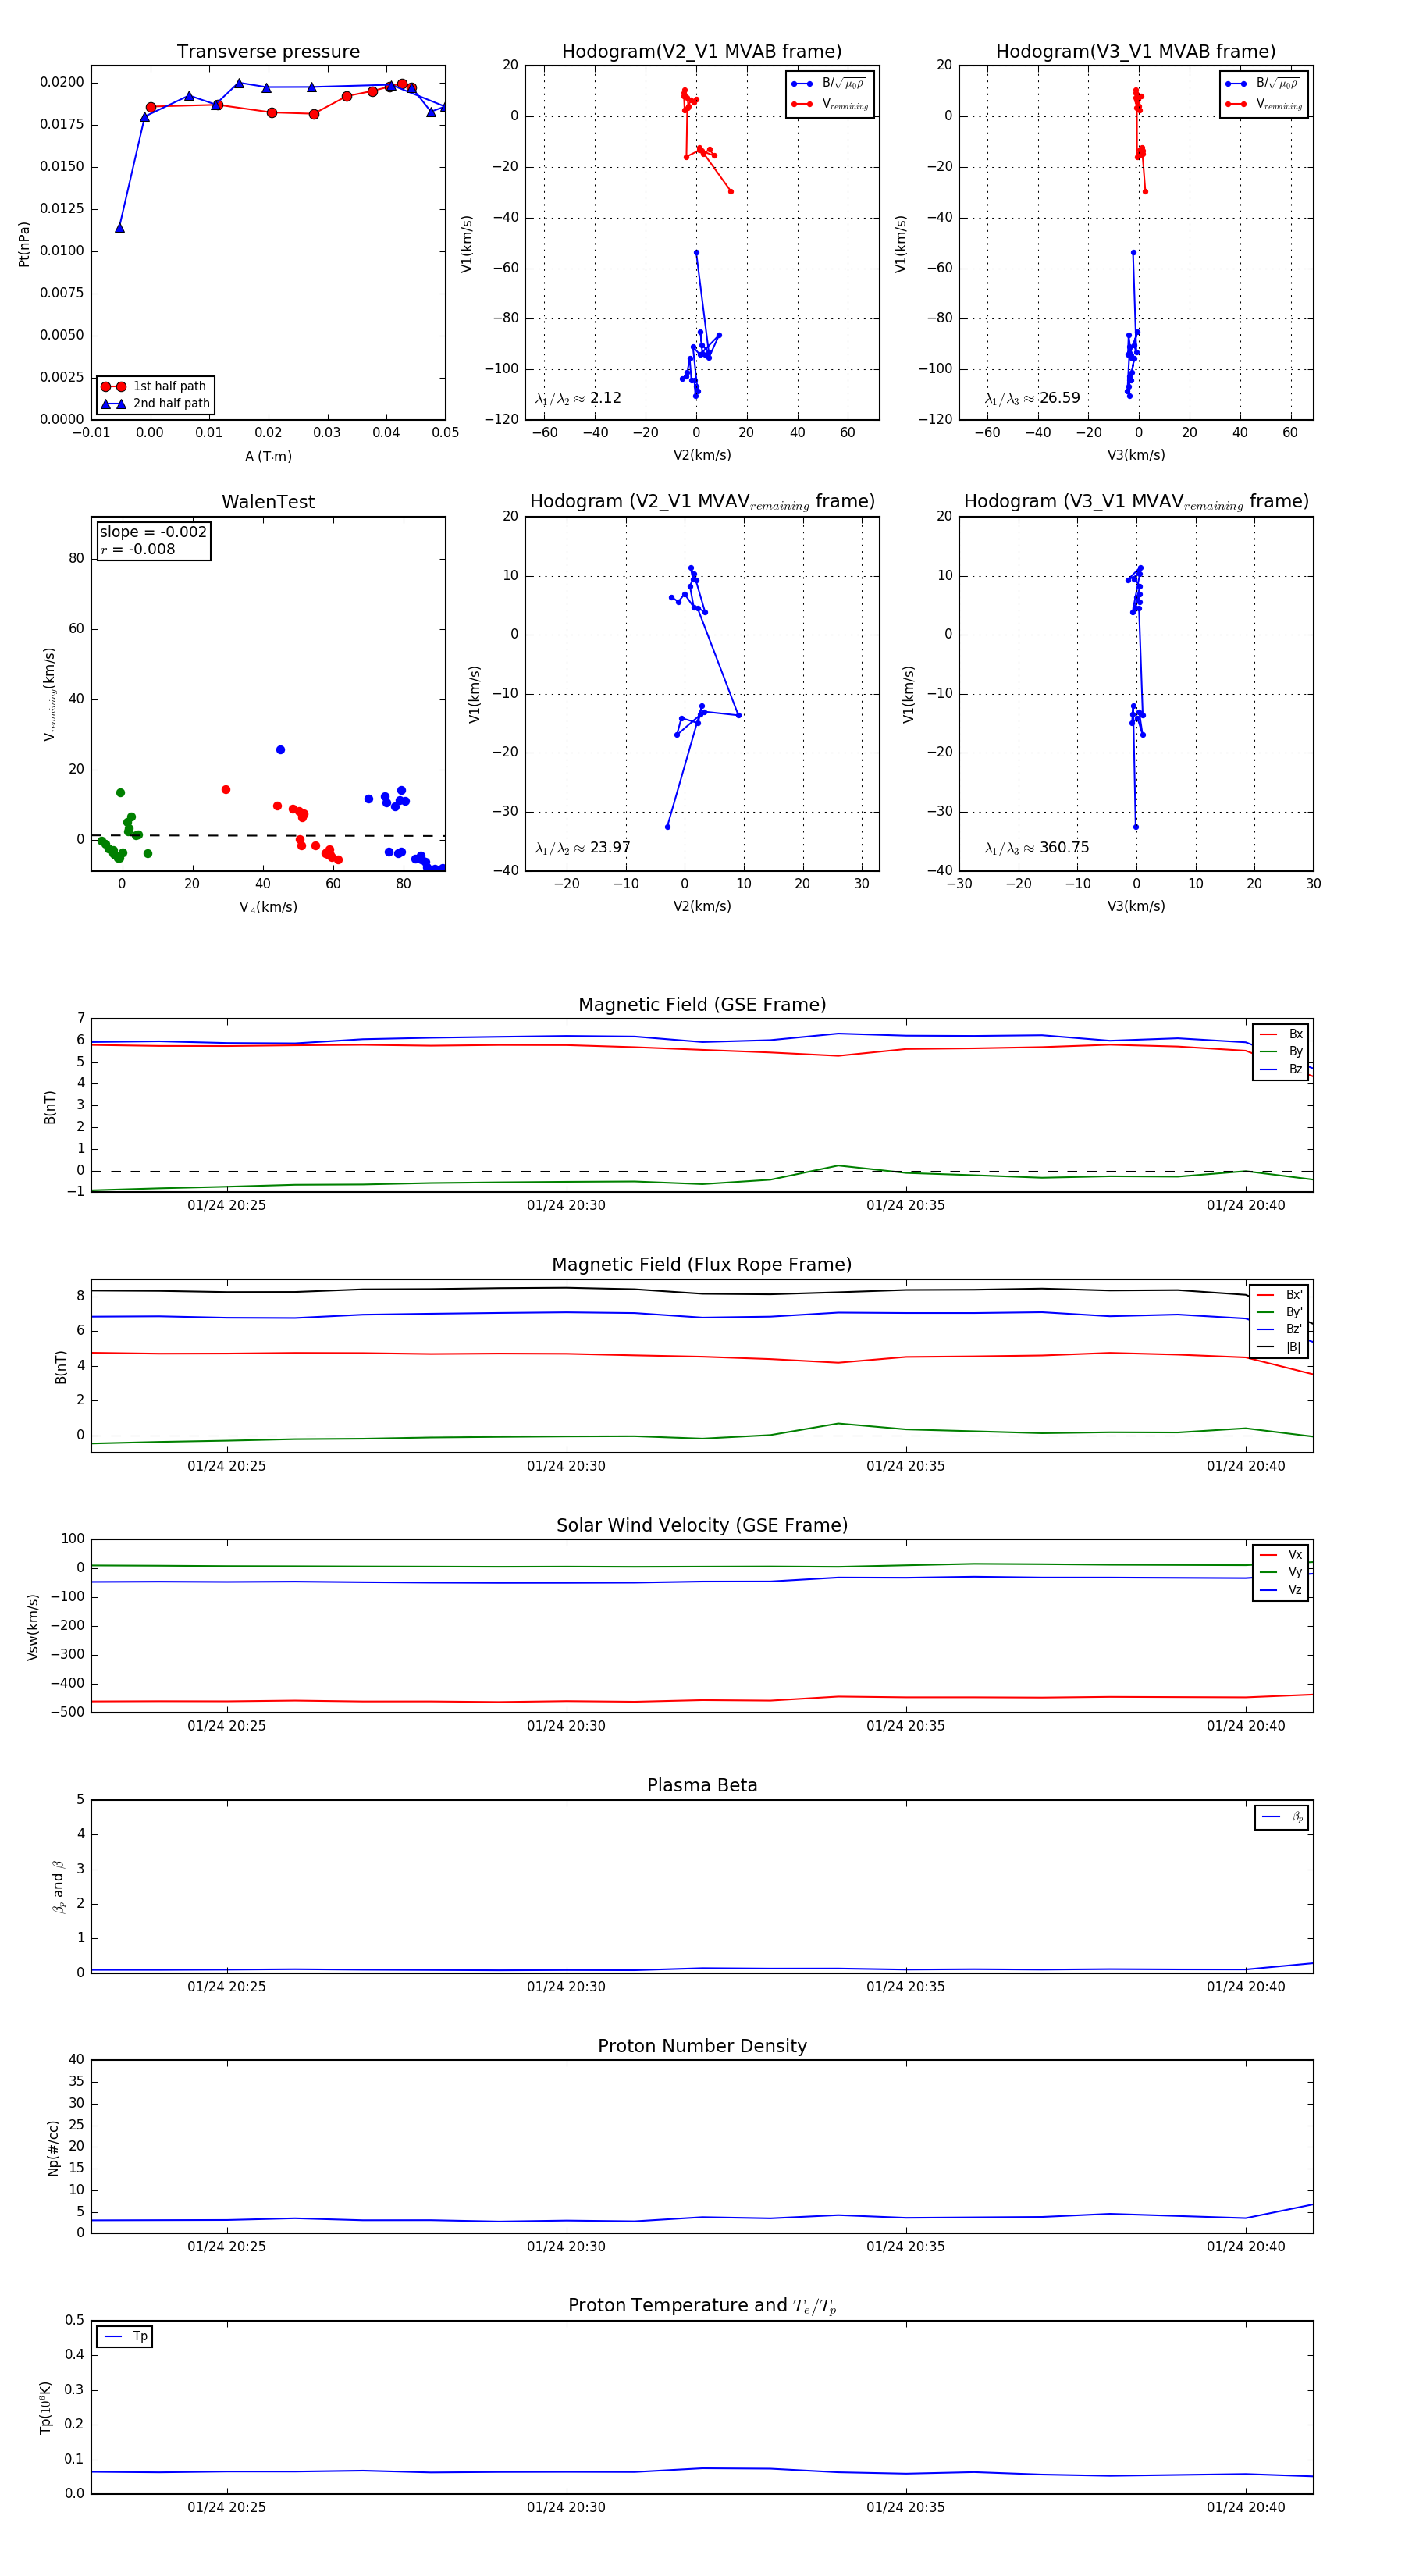
Task: Click the λ1/λ2 ≈ 2.12 annotation
Action: 578,398
